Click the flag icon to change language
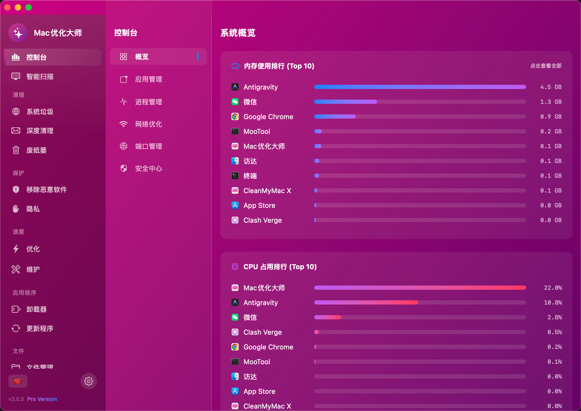The width and height of the screenshot is (581, 411). coord(18,381)
